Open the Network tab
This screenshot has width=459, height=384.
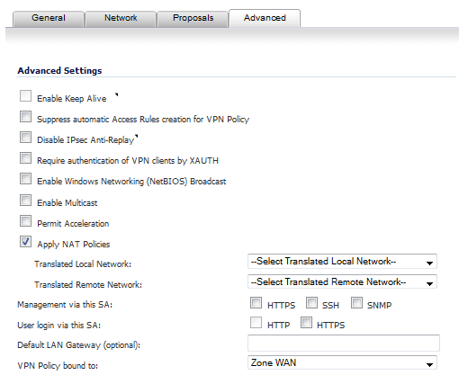coord(121,18)
